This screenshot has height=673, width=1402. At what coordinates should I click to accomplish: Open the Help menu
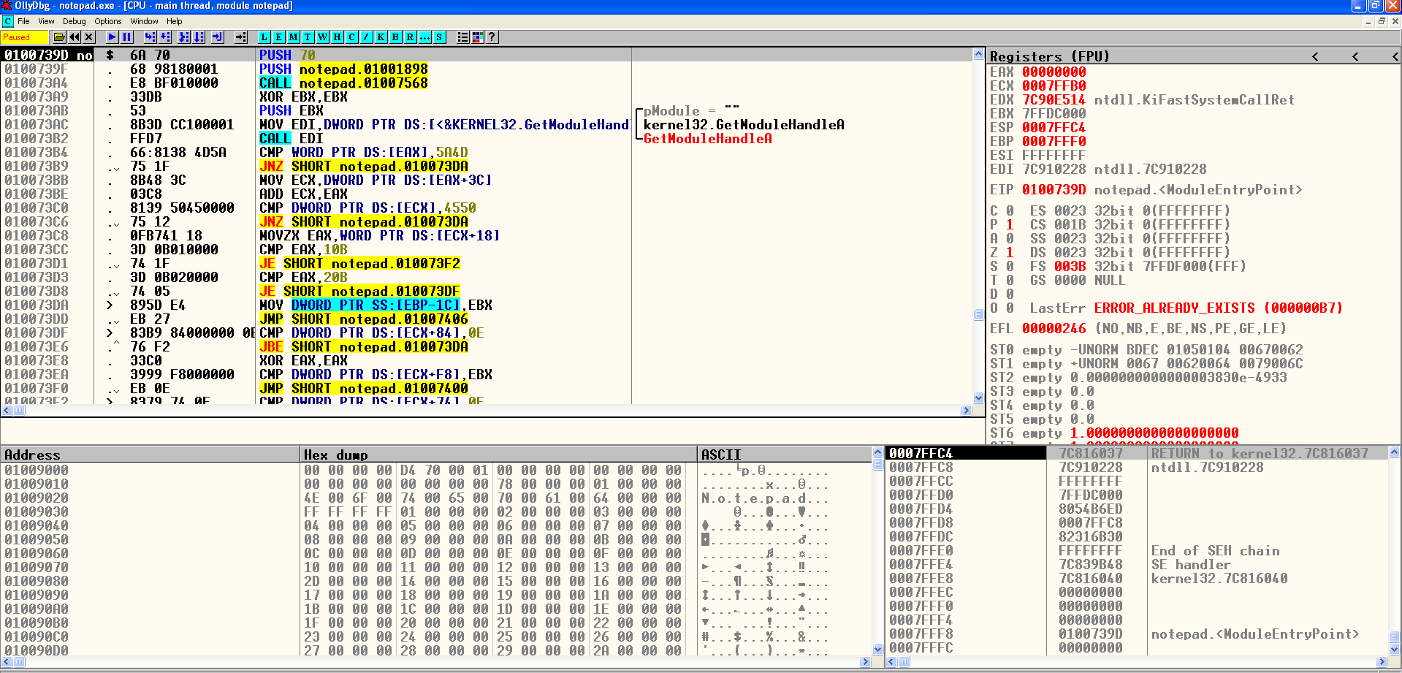point(174,21)
